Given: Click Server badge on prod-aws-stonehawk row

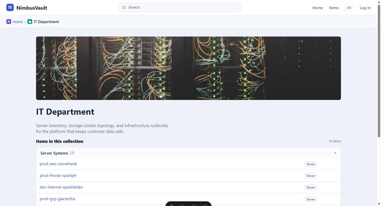Looking at the screenshot, I should 311,164.
